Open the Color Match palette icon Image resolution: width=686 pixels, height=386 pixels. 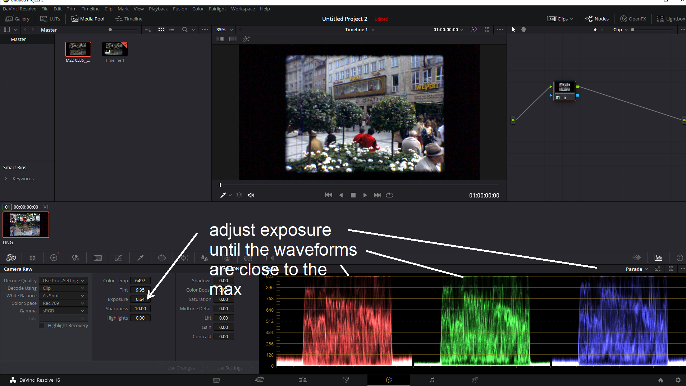pos(32,258)
